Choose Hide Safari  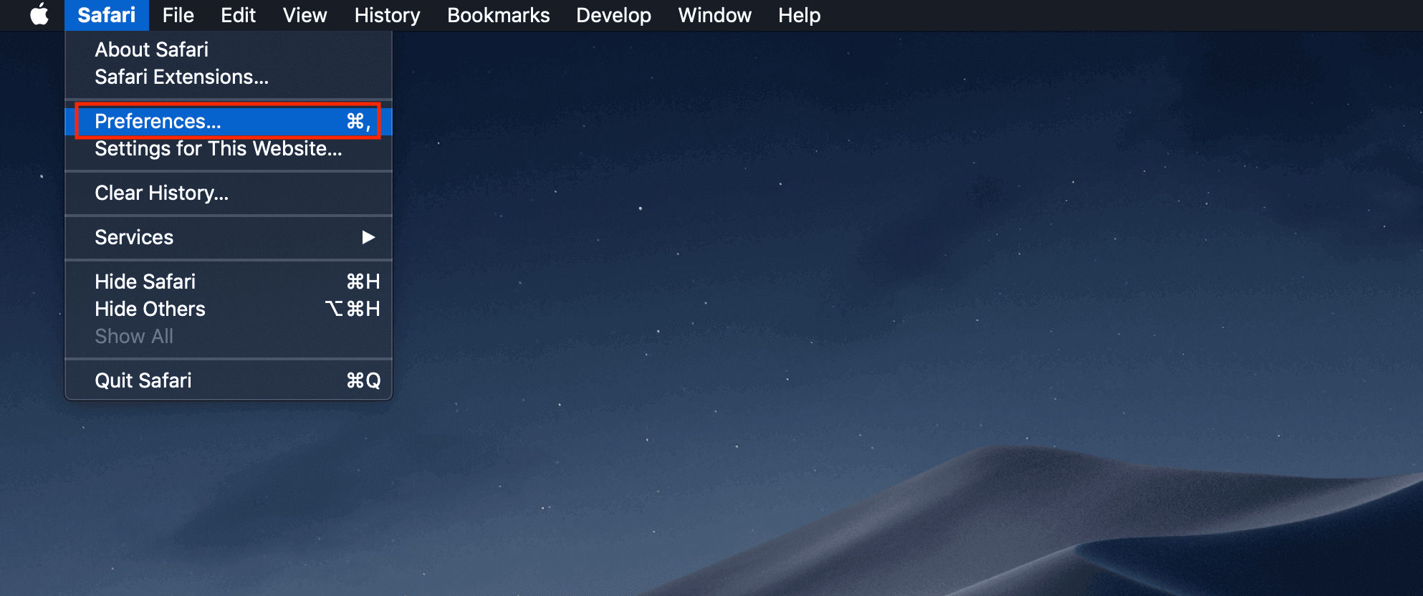pyautogui.click(x=229, y=282)
